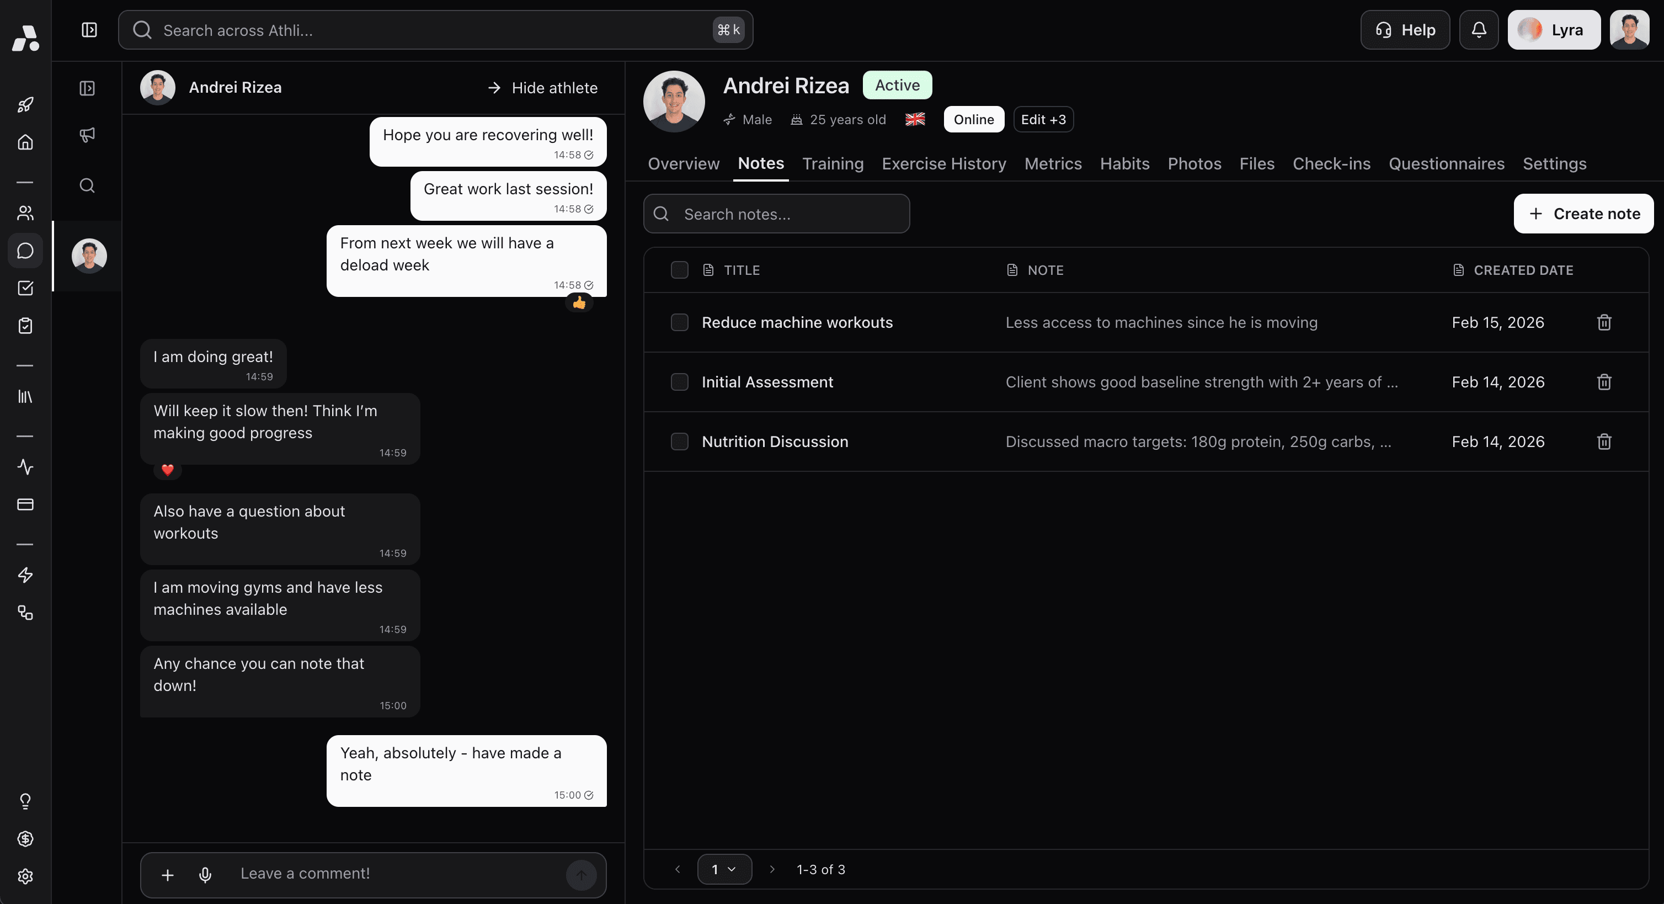Switch to the Training tab

(833, 163)
